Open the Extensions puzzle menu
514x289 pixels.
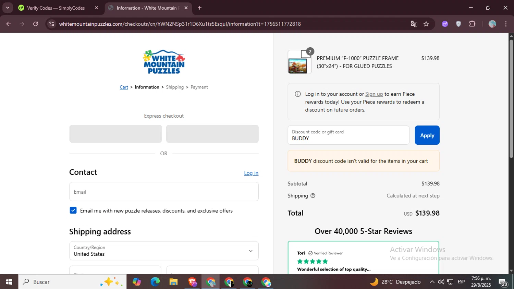click(472, 24)
